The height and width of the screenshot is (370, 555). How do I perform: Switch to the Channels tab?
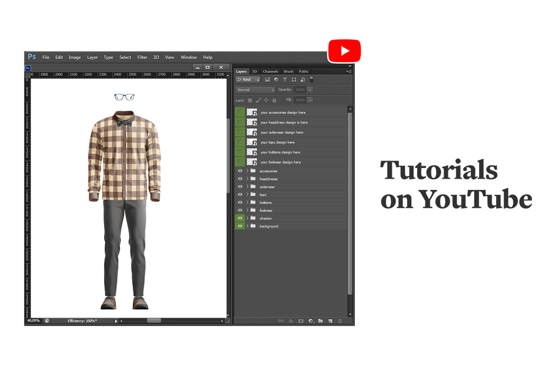click(271, 71)
